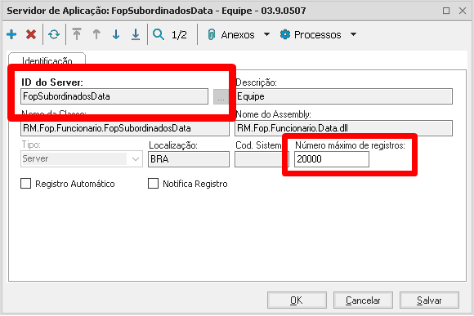Click the Nome da Classe field
Image resolution: width=474 pixels, height=316 pixels.
point(125,128)
